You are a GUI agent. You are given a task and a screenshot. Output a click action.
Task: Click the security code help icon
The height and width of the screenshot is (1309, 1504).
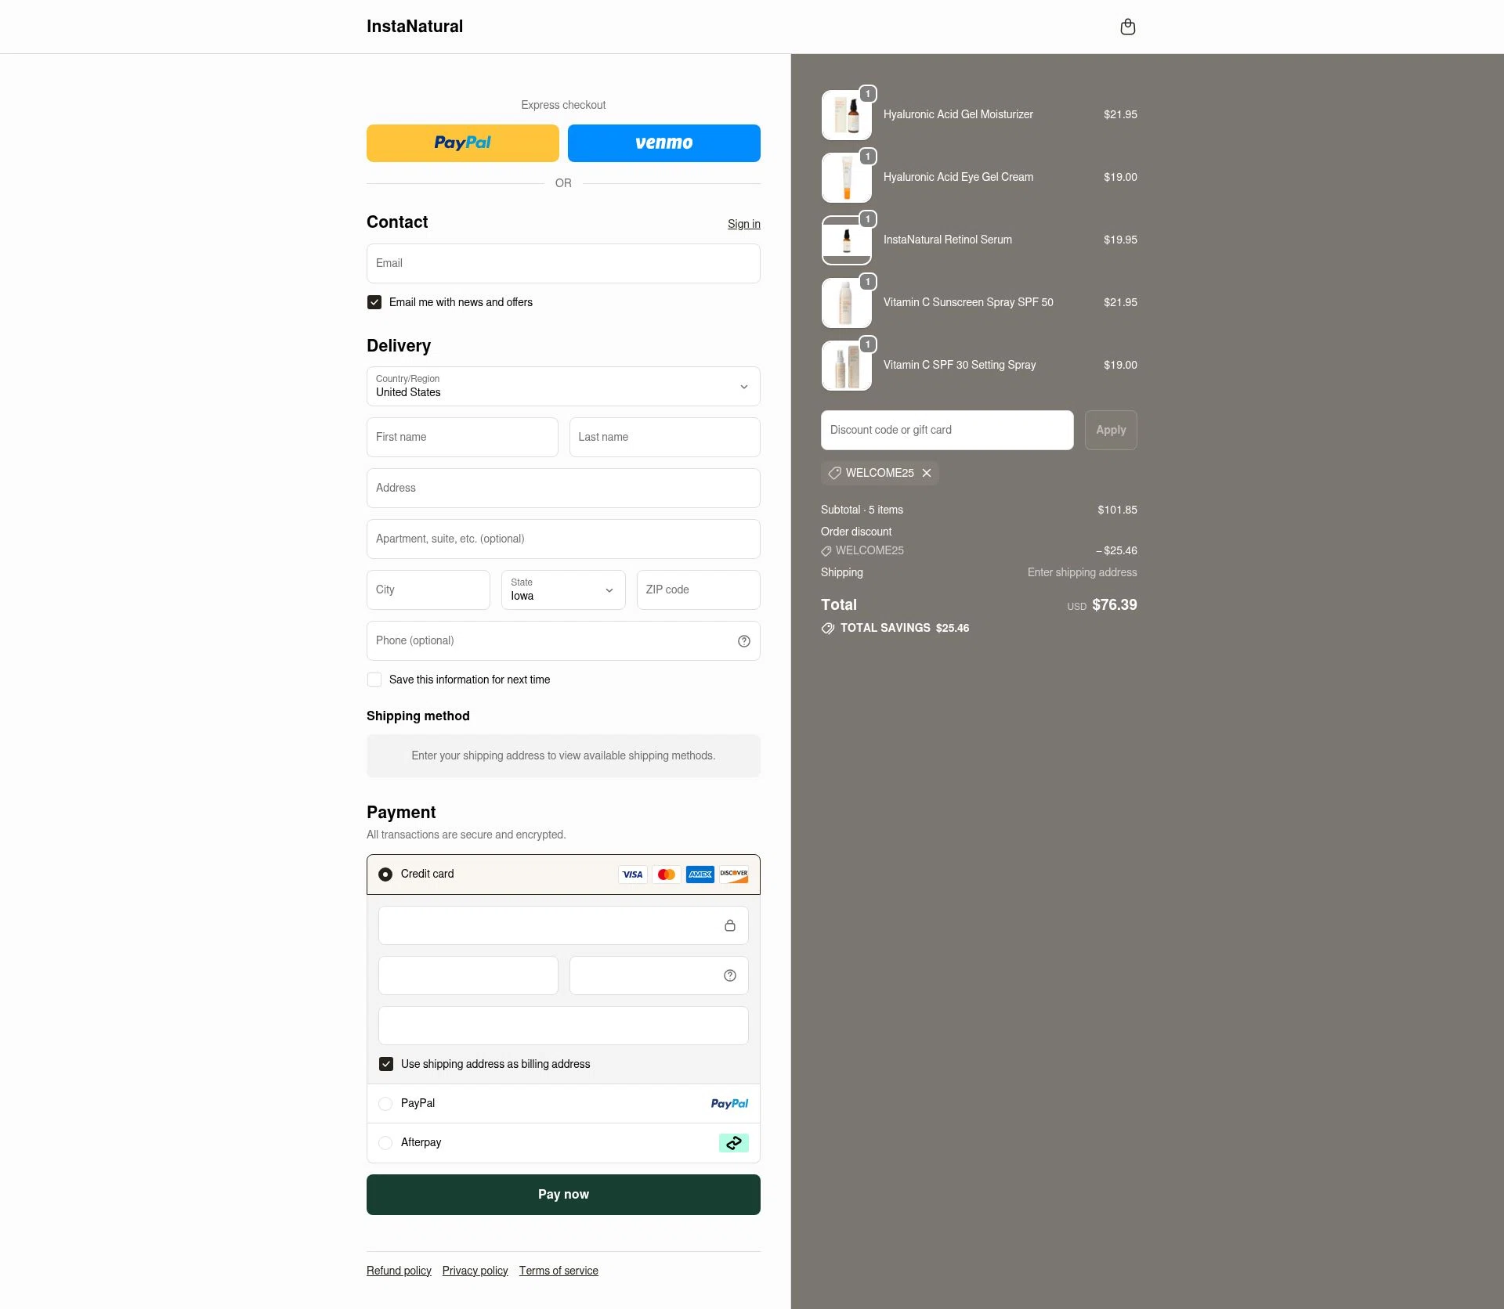(729, 975)
